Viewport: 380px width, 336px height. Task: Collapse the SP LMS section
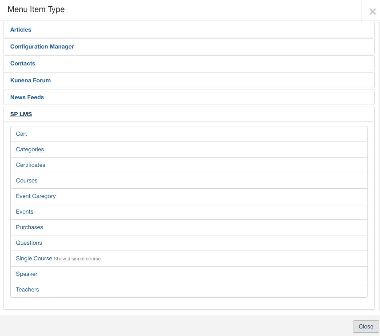pos(21,114)
